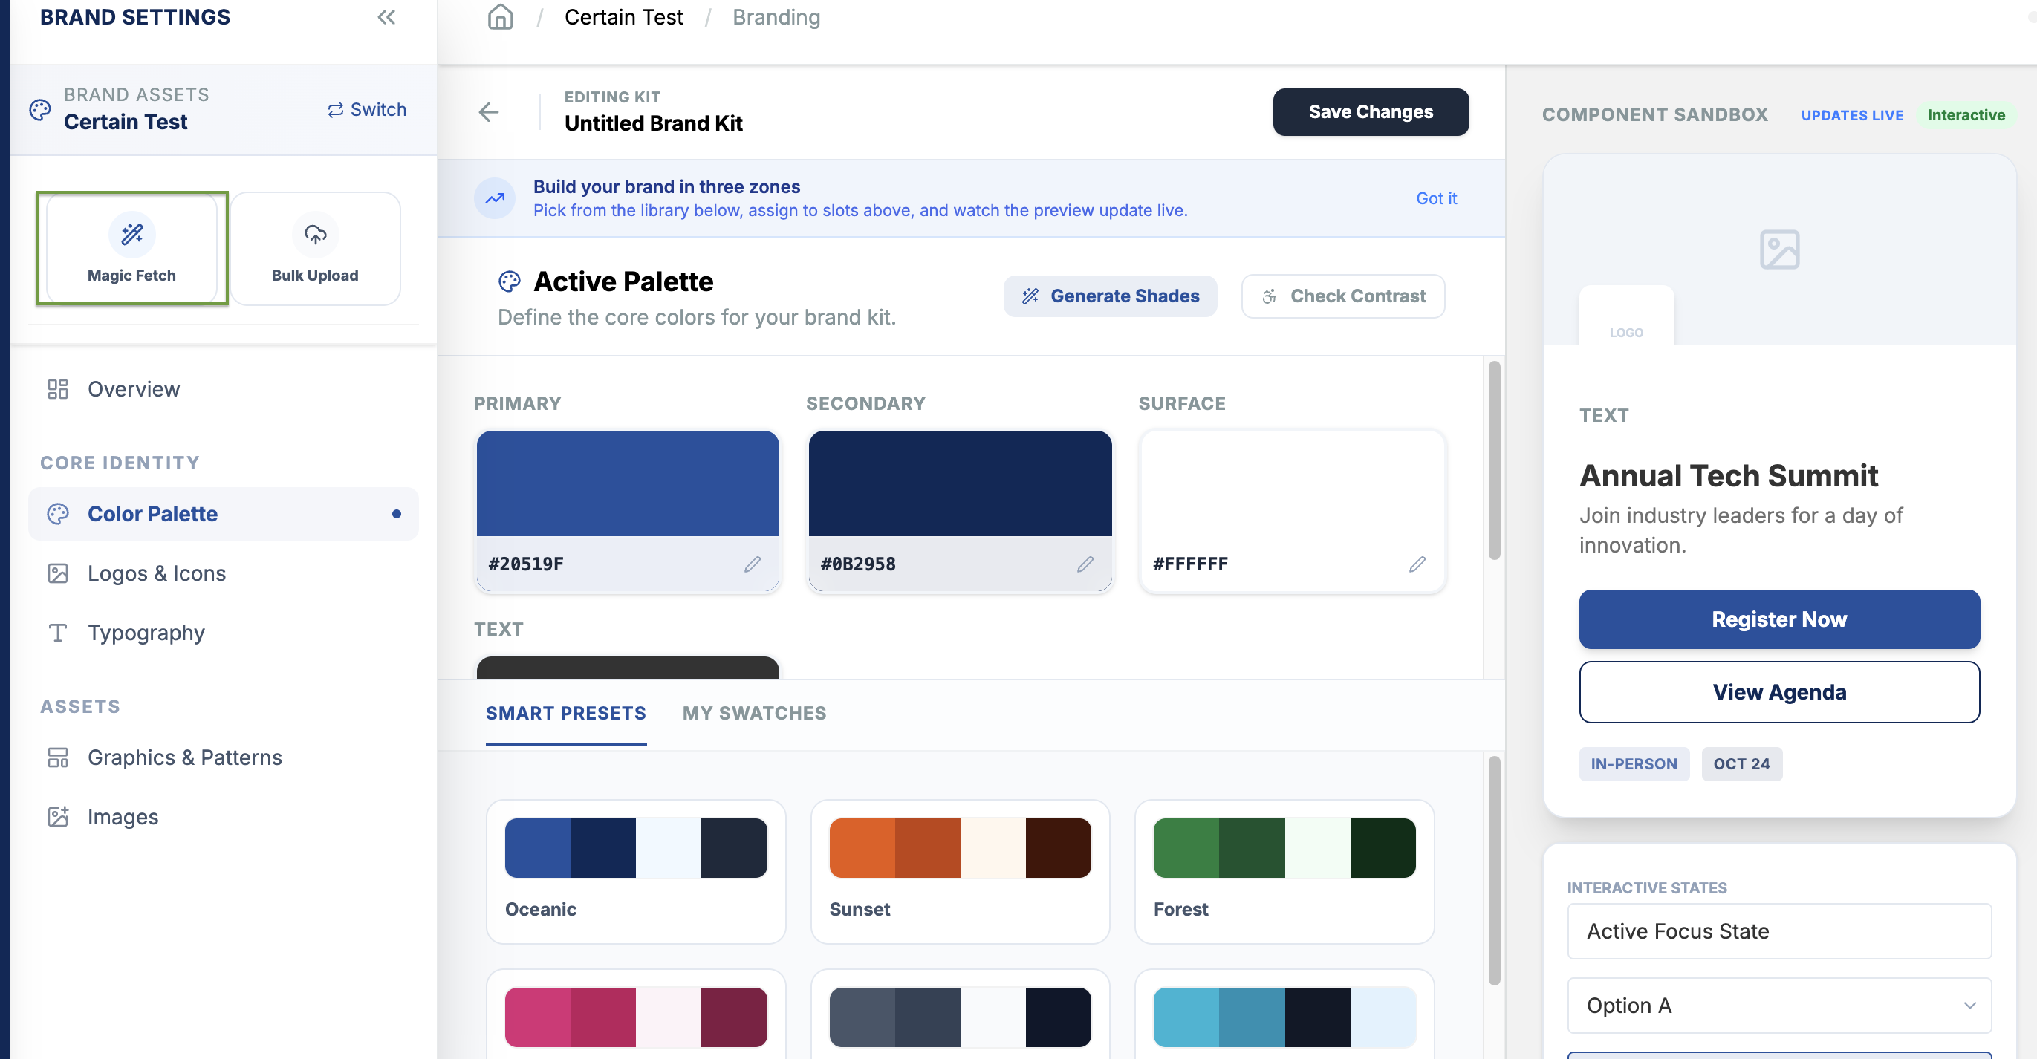
Task: Click the IN-PERSON tag
Action: coord(1634,763)
